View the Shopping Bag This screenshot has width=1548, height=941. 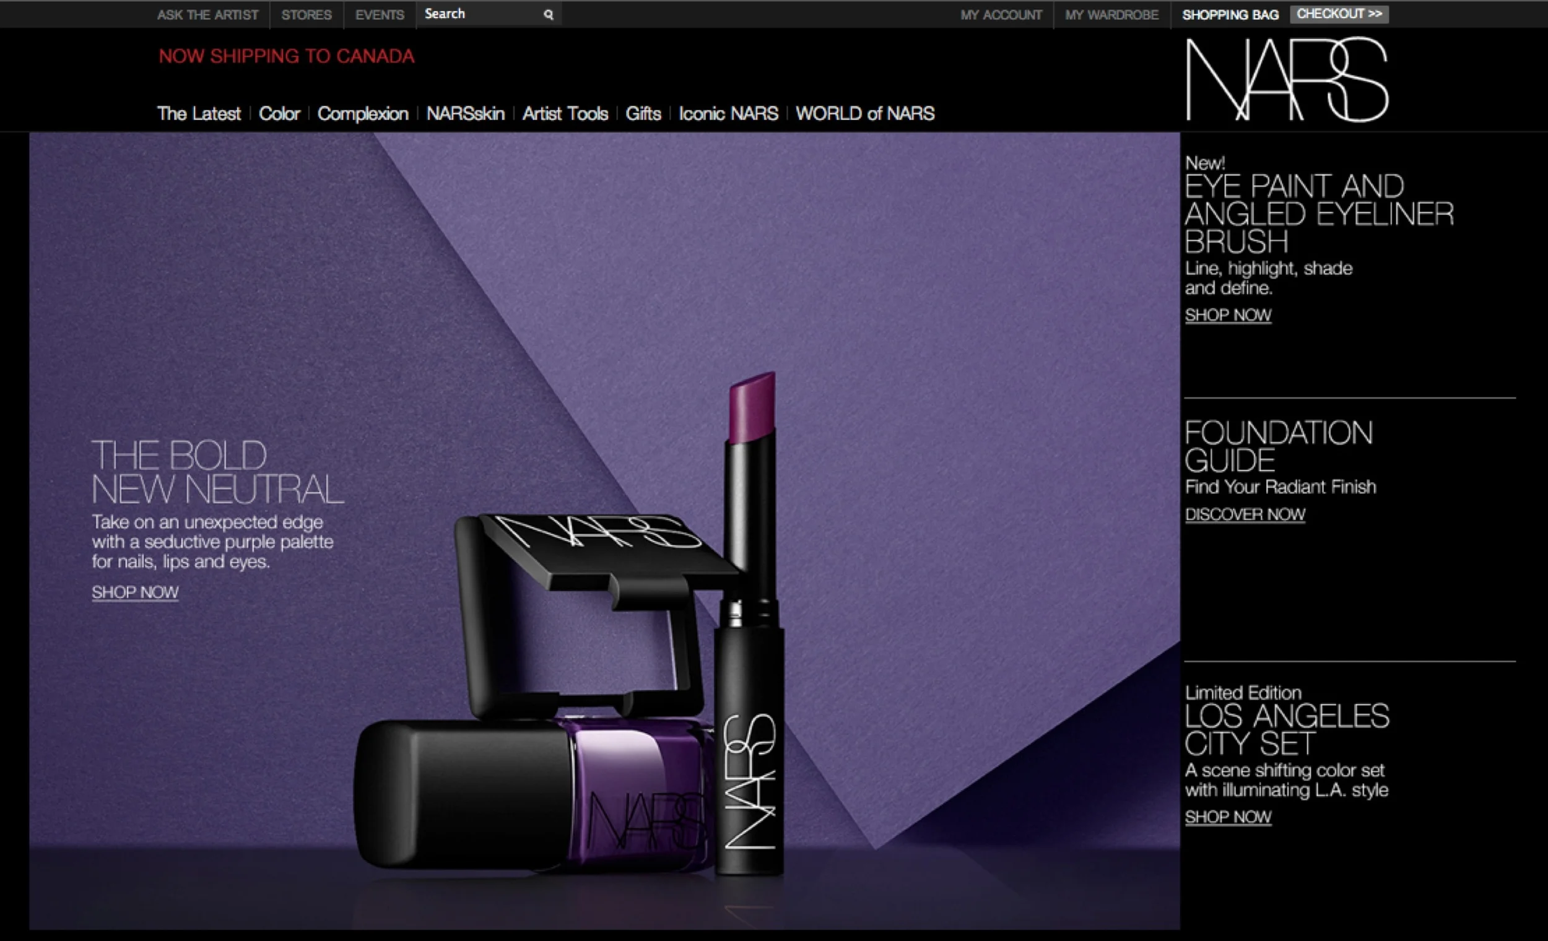pyautogui.click(x=1230, y=14)
